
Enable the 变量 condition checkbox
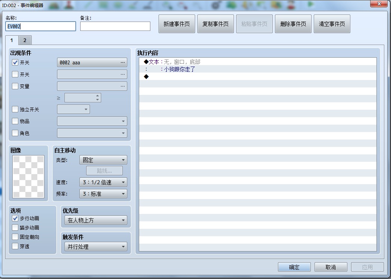click(15, 86)
